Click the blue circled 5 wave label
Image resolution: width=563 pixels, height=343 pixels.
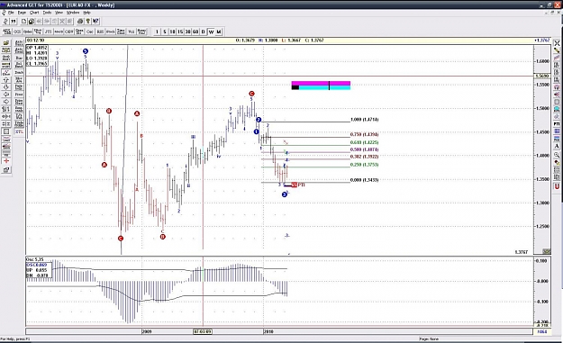pyautogui.click(x=85, y=51)
